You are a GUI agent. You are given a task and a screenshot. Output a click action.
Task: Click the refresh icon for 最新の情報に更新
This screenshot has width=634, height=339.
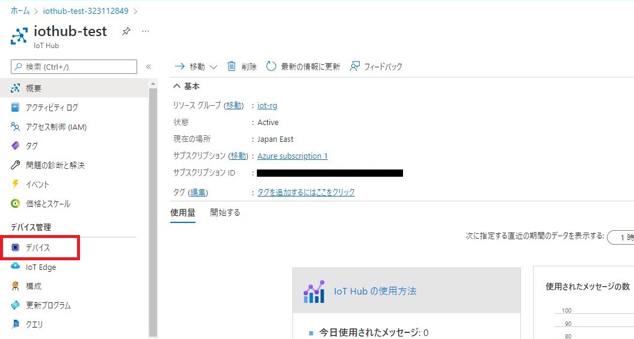pyautogui.click(x=271, y=66)
